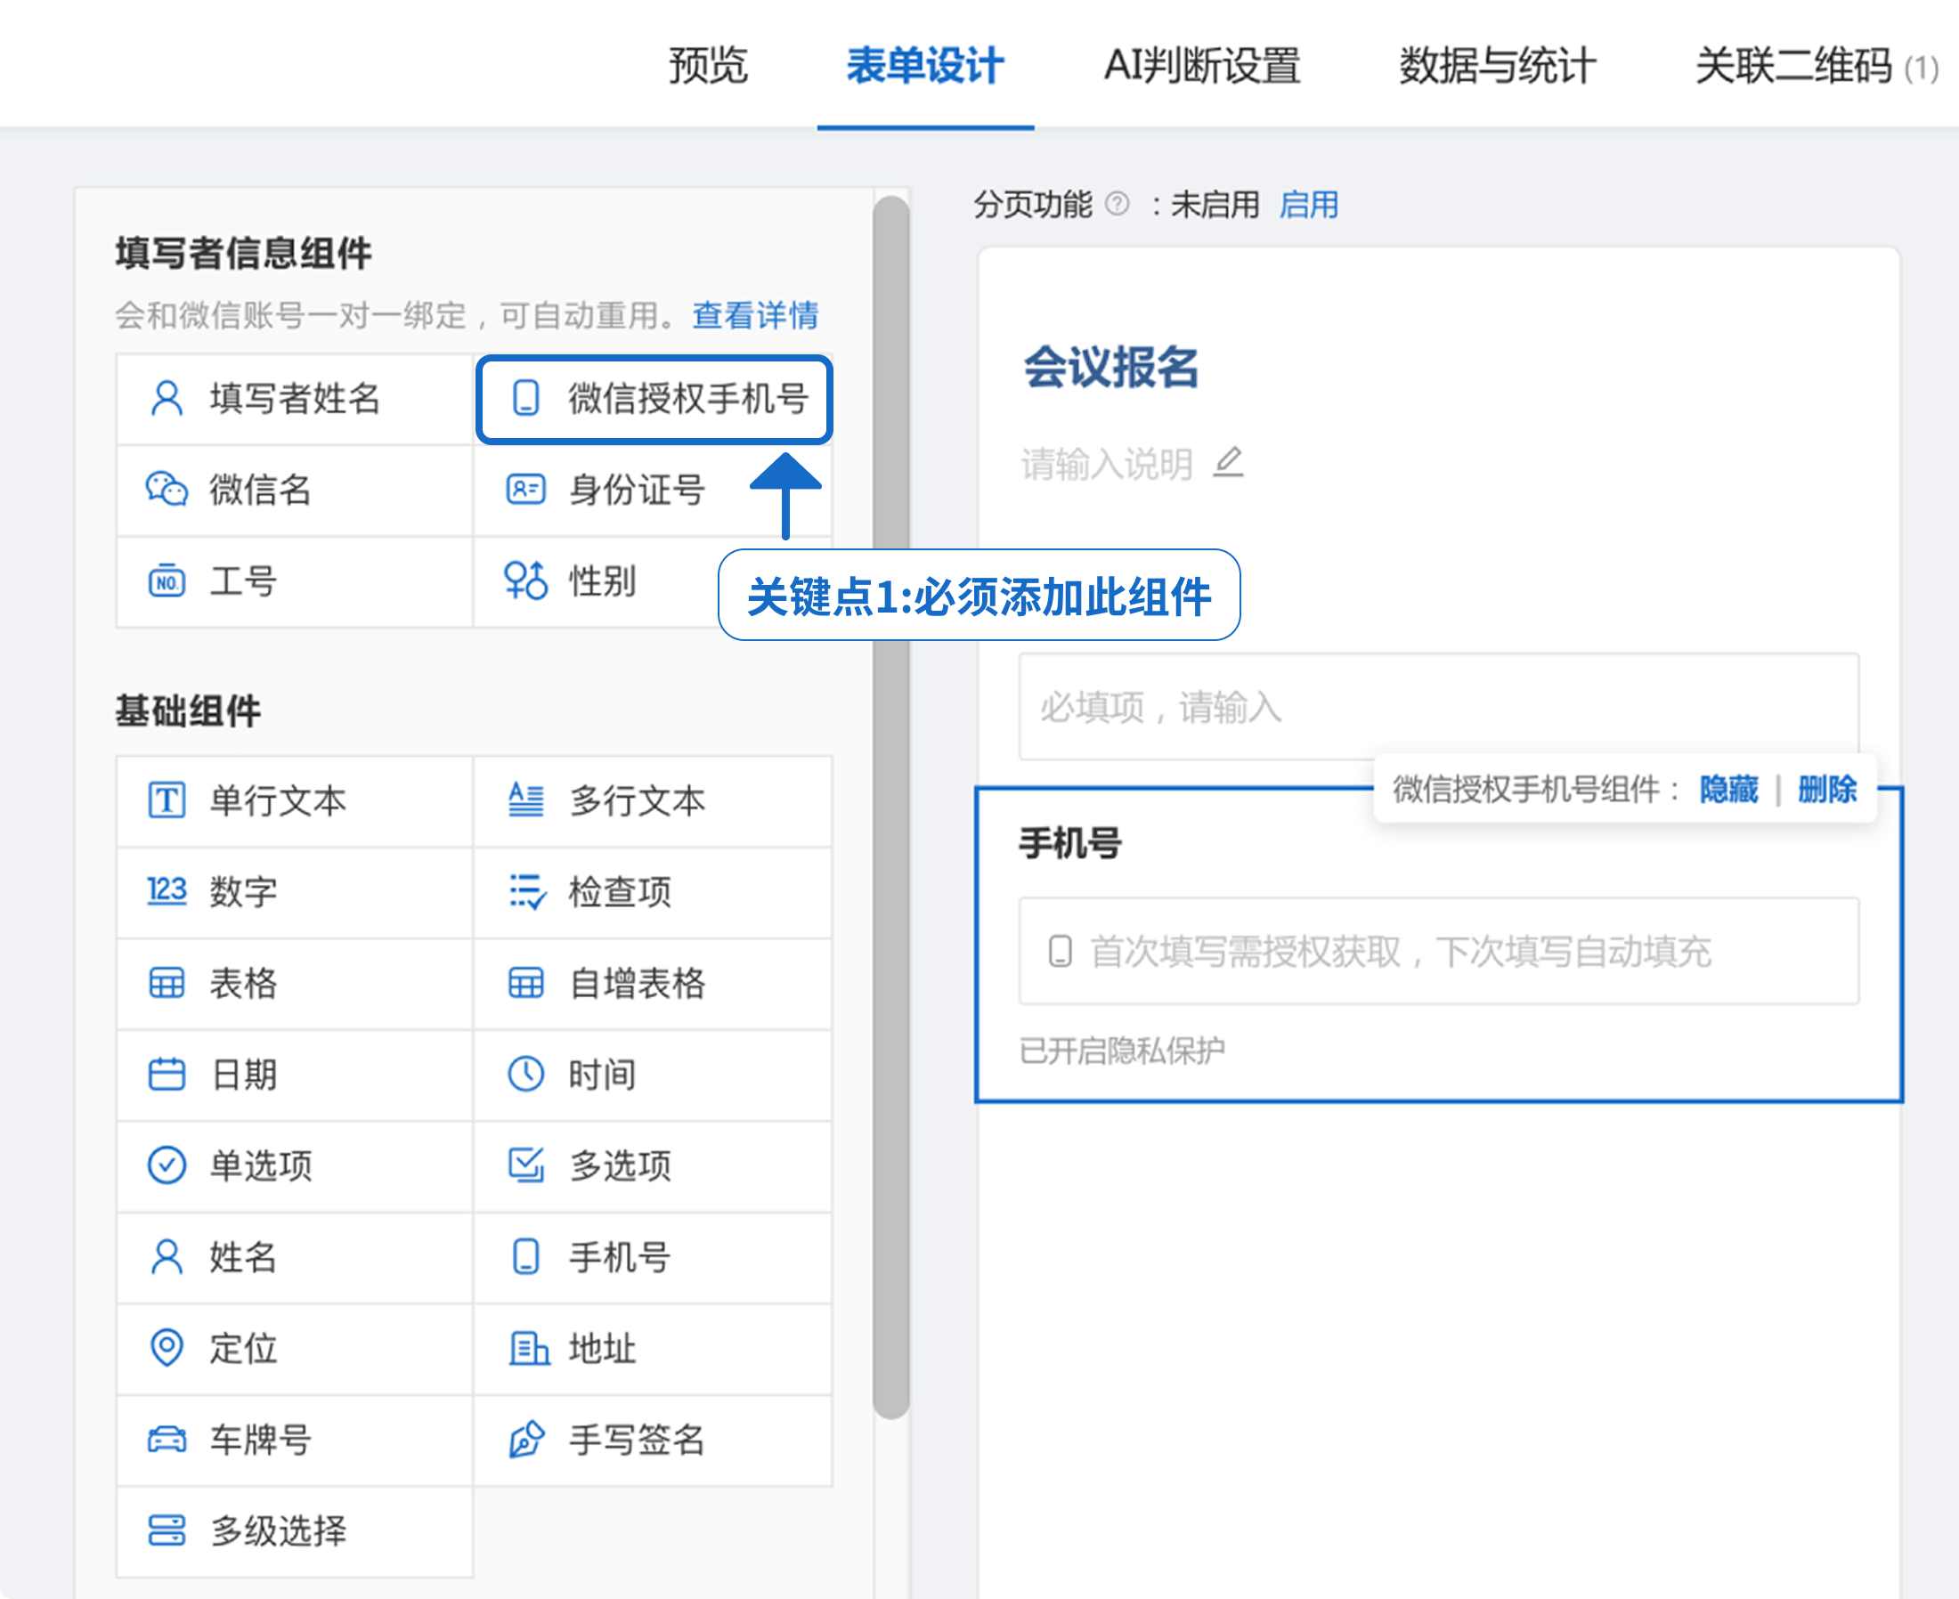Click the required-field text input (必填项，请输入)
This screenshot has height=1599, width=1959.
[x=1438, y=708]
